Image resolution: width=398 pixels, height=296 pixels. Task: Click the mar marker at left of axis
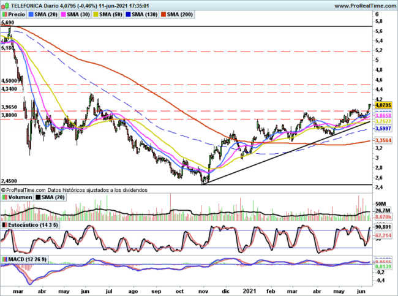(18, 292)
